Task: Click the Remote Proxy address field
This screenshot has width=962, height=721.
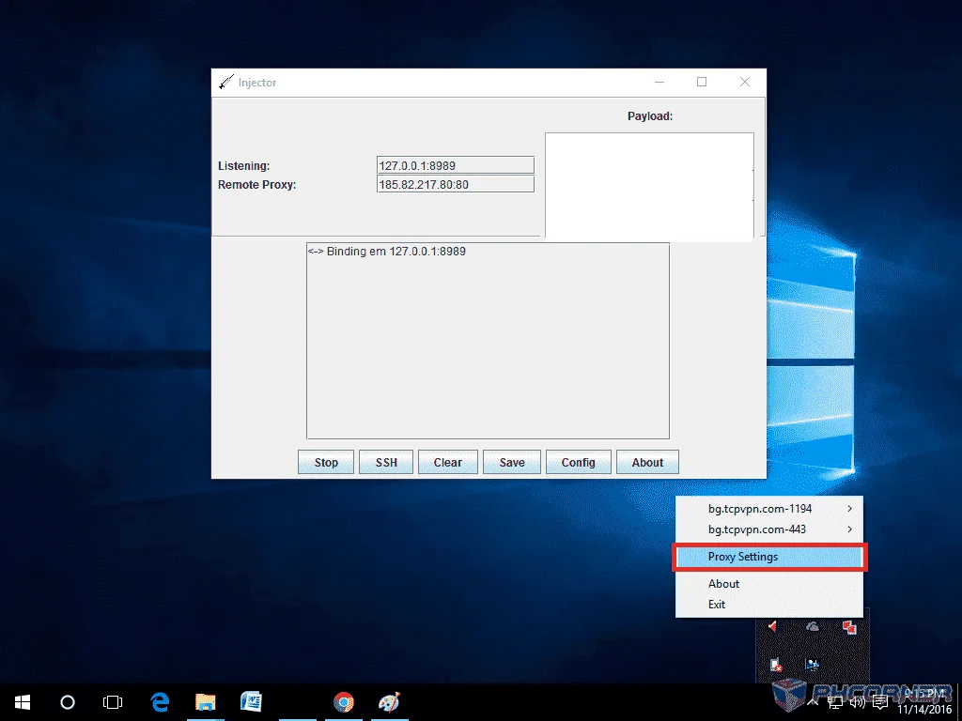Action: [x=456, y=185]
